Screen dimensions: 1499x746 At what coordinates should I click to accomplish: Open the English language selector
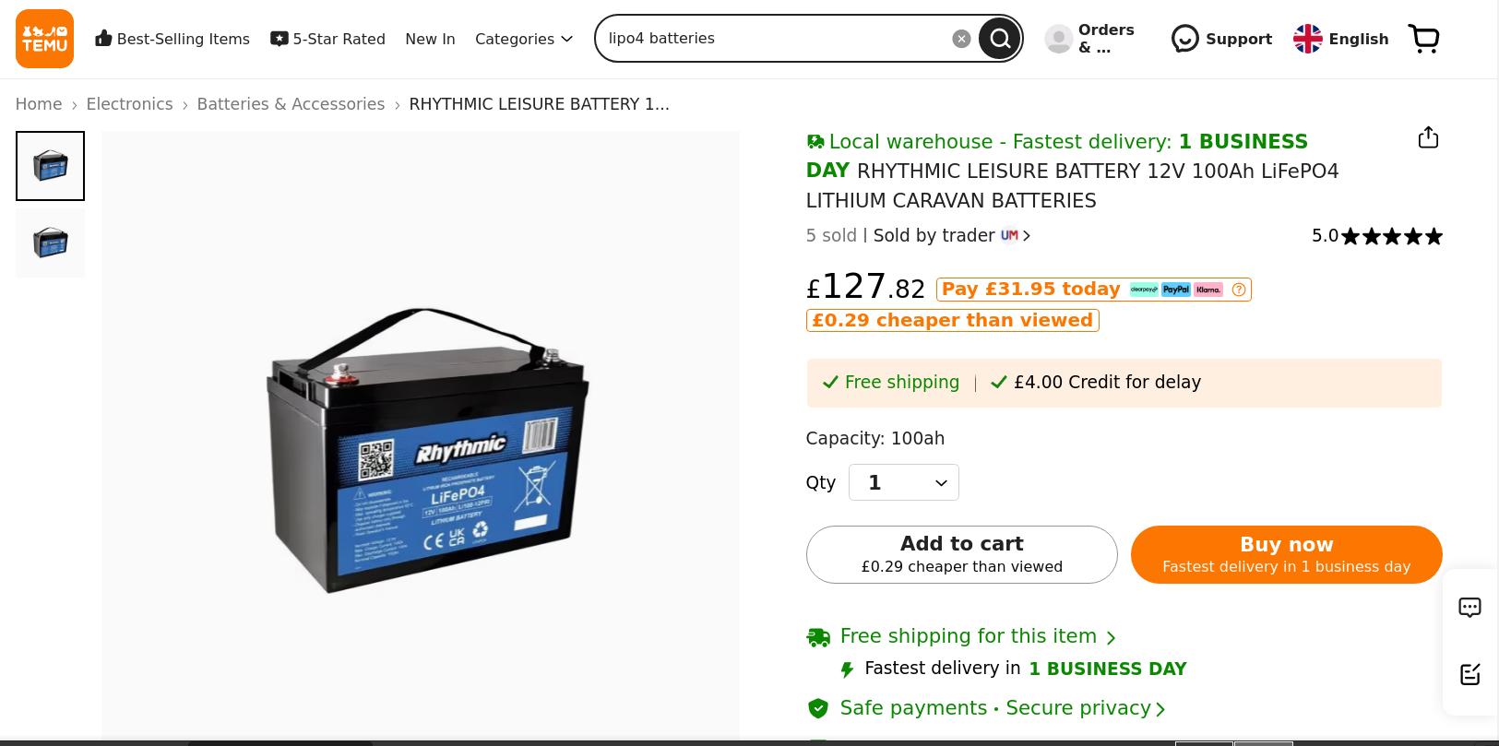point(1340,39)
